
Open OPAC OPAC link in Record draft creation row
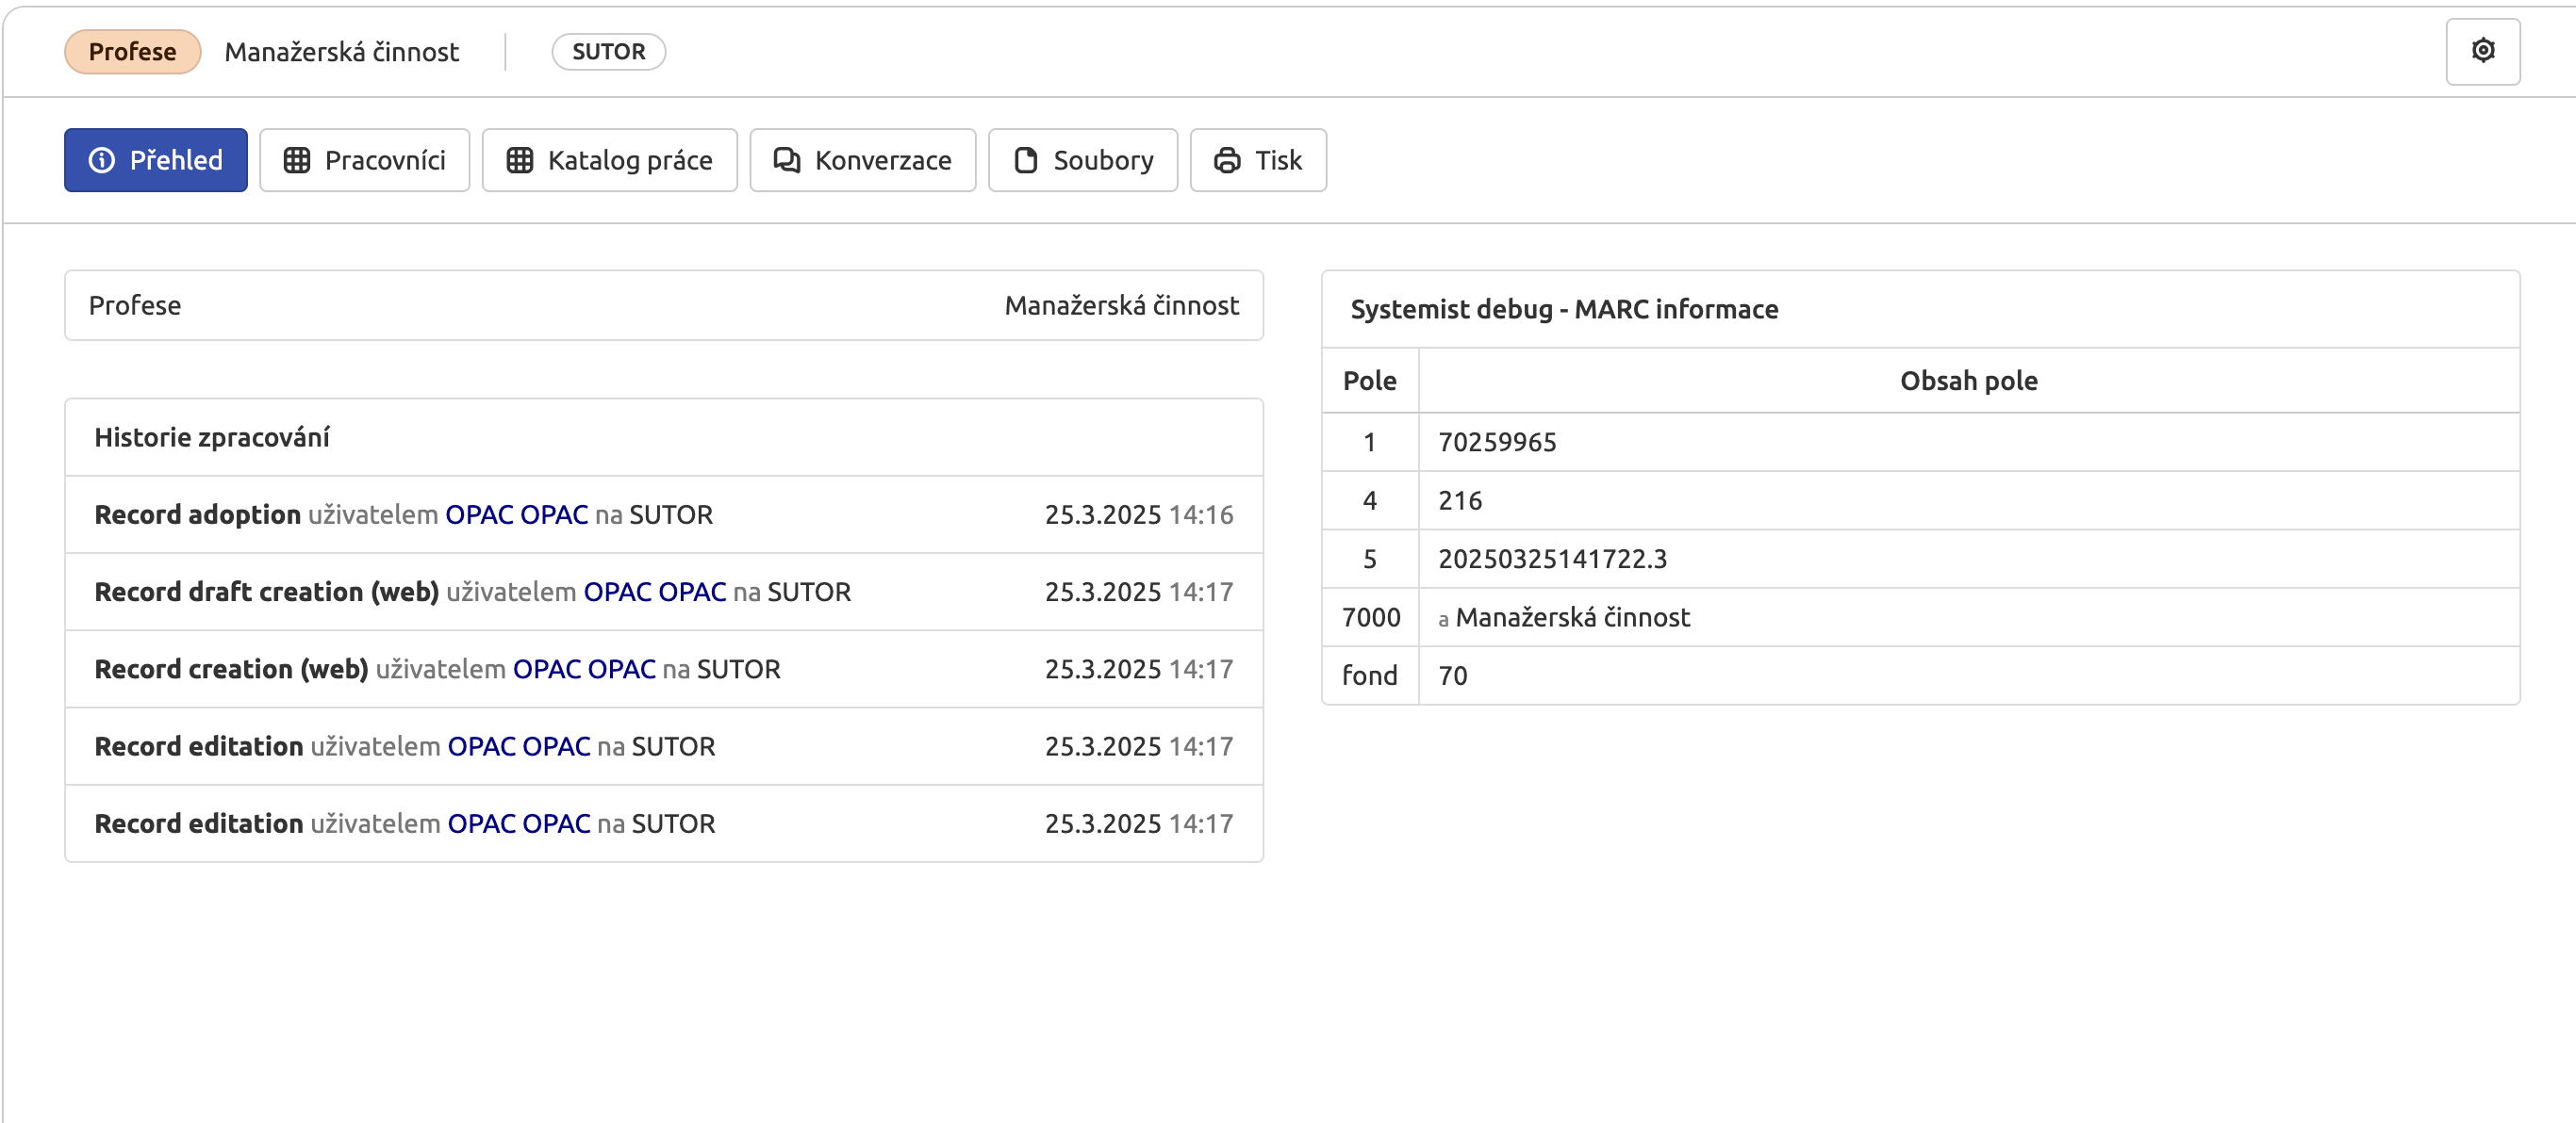click(x=654, y=592)
